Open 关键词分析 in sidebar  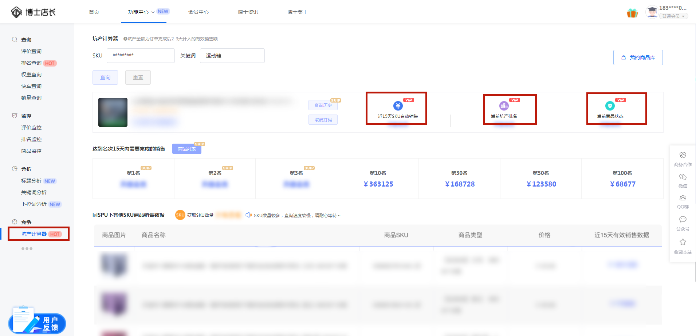pyautogui.click(x=34, y=192)
